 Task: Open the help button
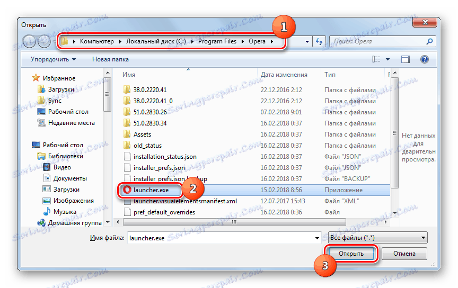(x=425, y=59)
